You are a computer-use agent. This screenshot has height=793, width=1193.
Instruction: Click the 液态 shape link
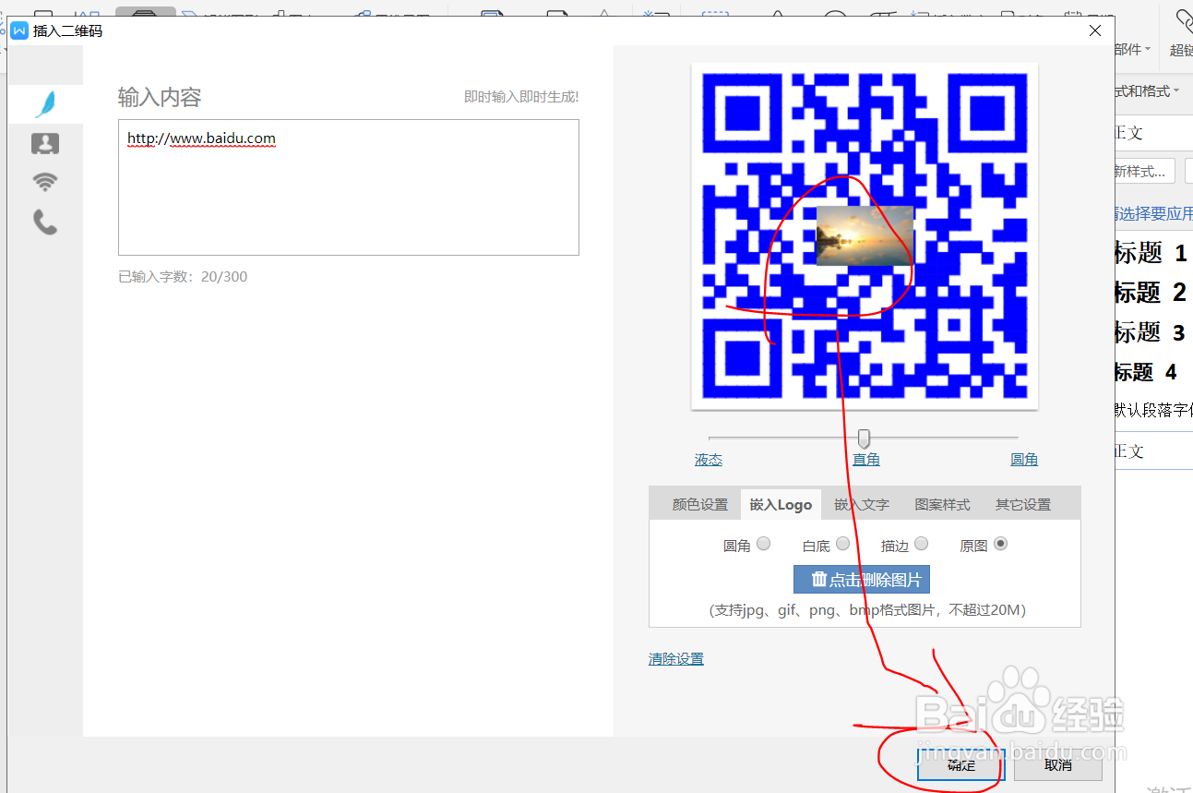coord(709,460)
